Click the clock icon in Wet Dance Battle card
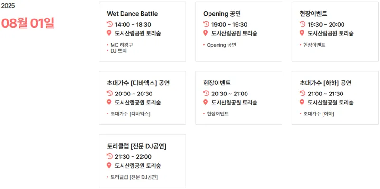The width and height of the screenshot is (380, 189). 110,24
